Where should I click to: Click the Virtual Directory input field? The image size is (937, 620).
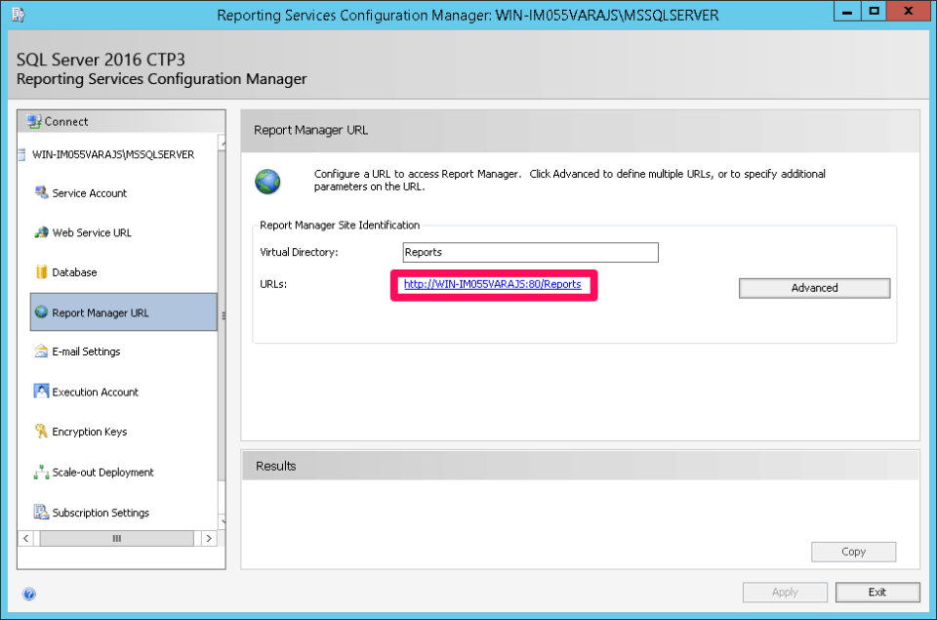pyautogui.click(x=531, y=252)
